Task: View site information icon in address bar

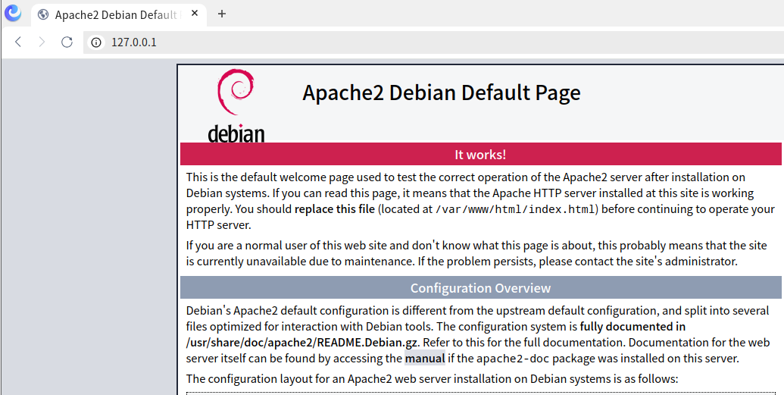Action: pyautogui.click(x=96, y=42)
